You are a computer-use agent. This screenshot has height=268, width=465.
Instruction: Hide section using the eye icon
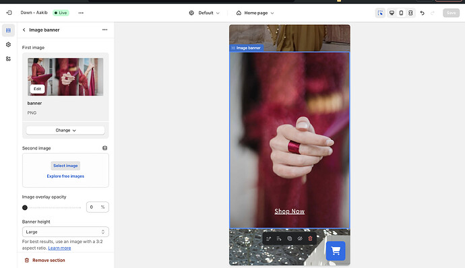coord(300,238)
